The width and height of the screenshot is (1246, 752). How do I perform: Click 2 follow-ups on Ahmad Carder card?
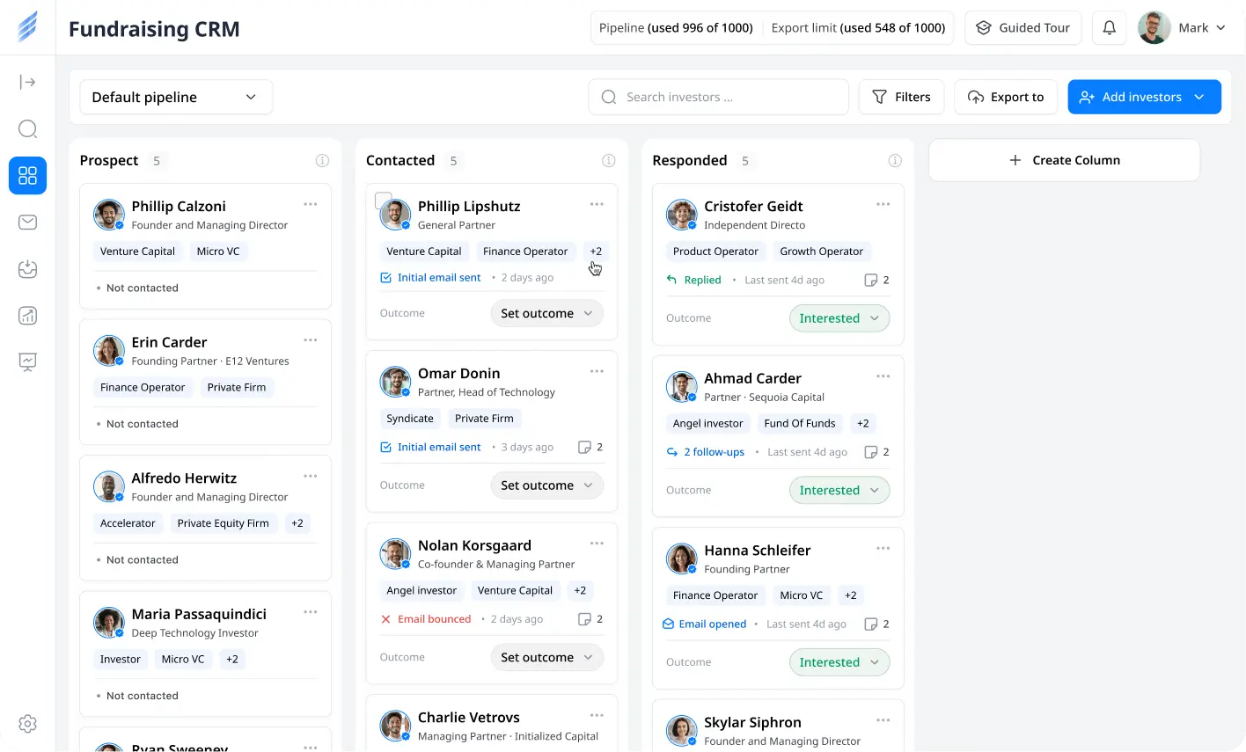point(705,452)
